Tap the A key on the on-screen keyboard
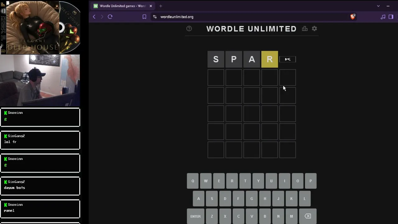Viewport: 398px width, 224px height. point(199,199)
